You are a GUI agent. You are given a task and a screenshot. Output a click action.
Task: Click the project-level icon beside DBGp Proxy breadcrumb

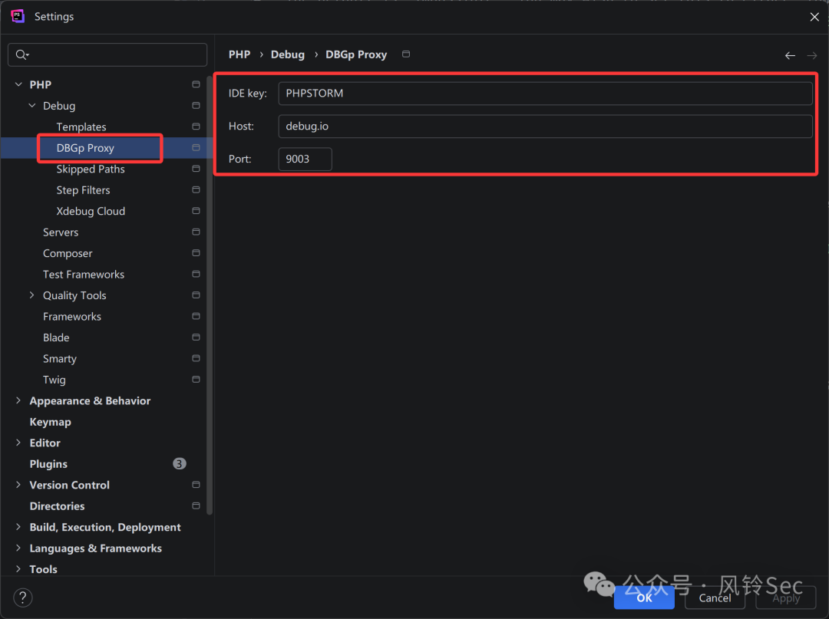pos(406,54)
